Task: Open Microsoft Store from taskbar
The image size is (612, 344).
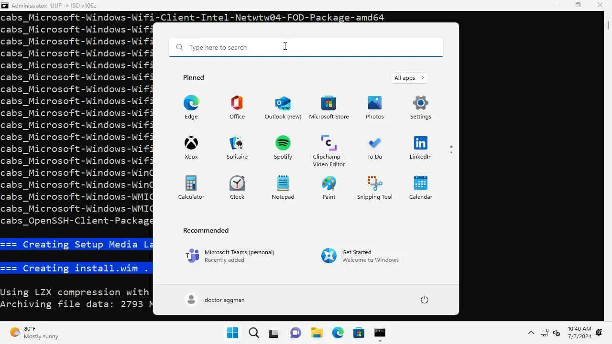Action: 359,333
